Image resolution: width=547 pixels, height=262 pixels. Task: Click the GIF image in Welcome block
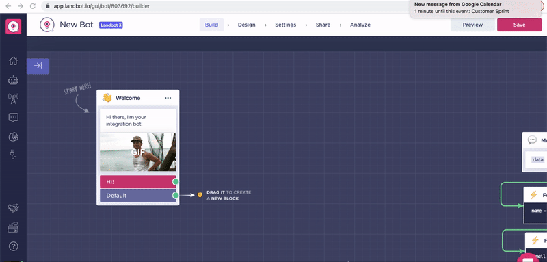tap(138, 152)
